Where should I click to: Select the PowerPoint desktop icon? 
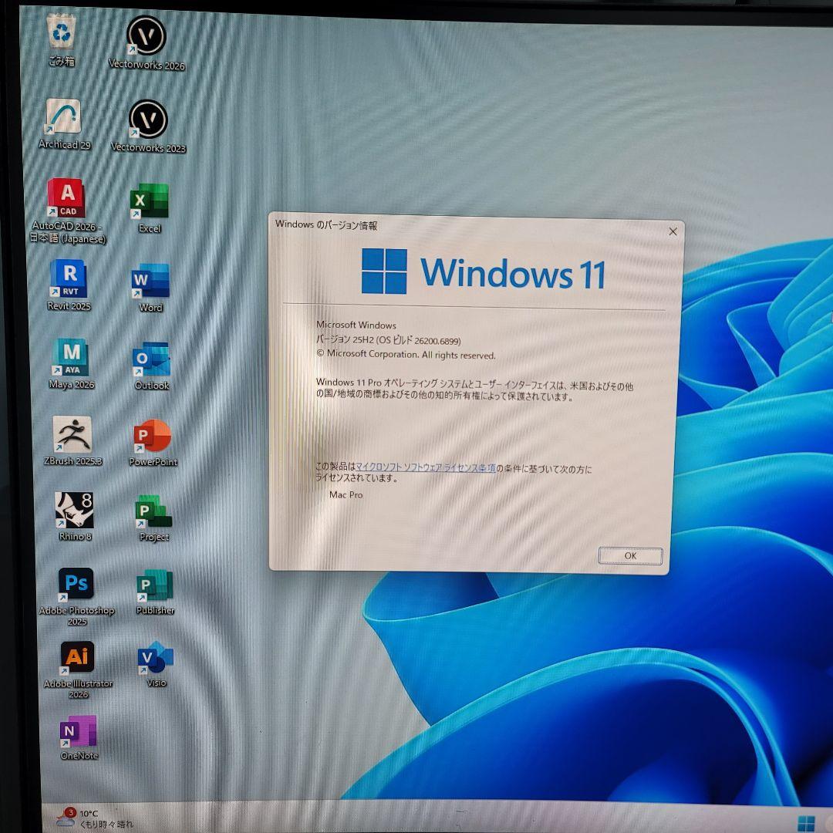click(x=153, y=437)
